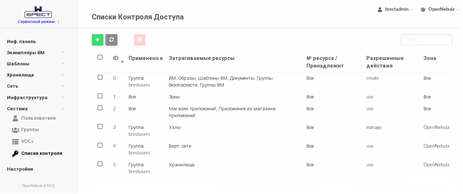Open Хранилище sidebar section
The width and height of the screenshot is (463, 194).
pos(20,75)
